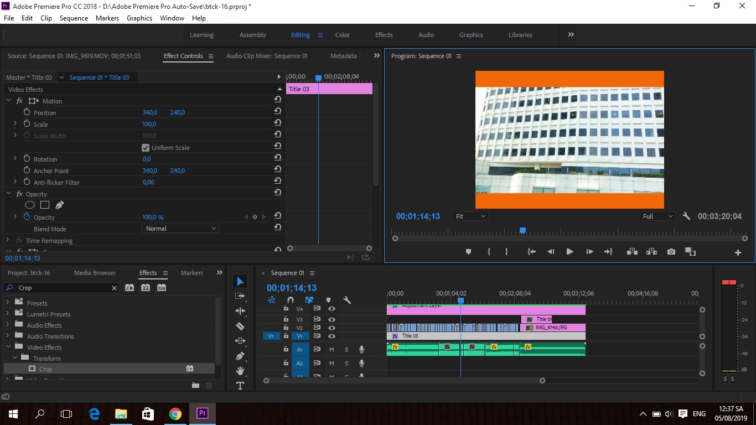Clear the Crop search field
The image size is (756, 425).
click(x=115, y=288)
